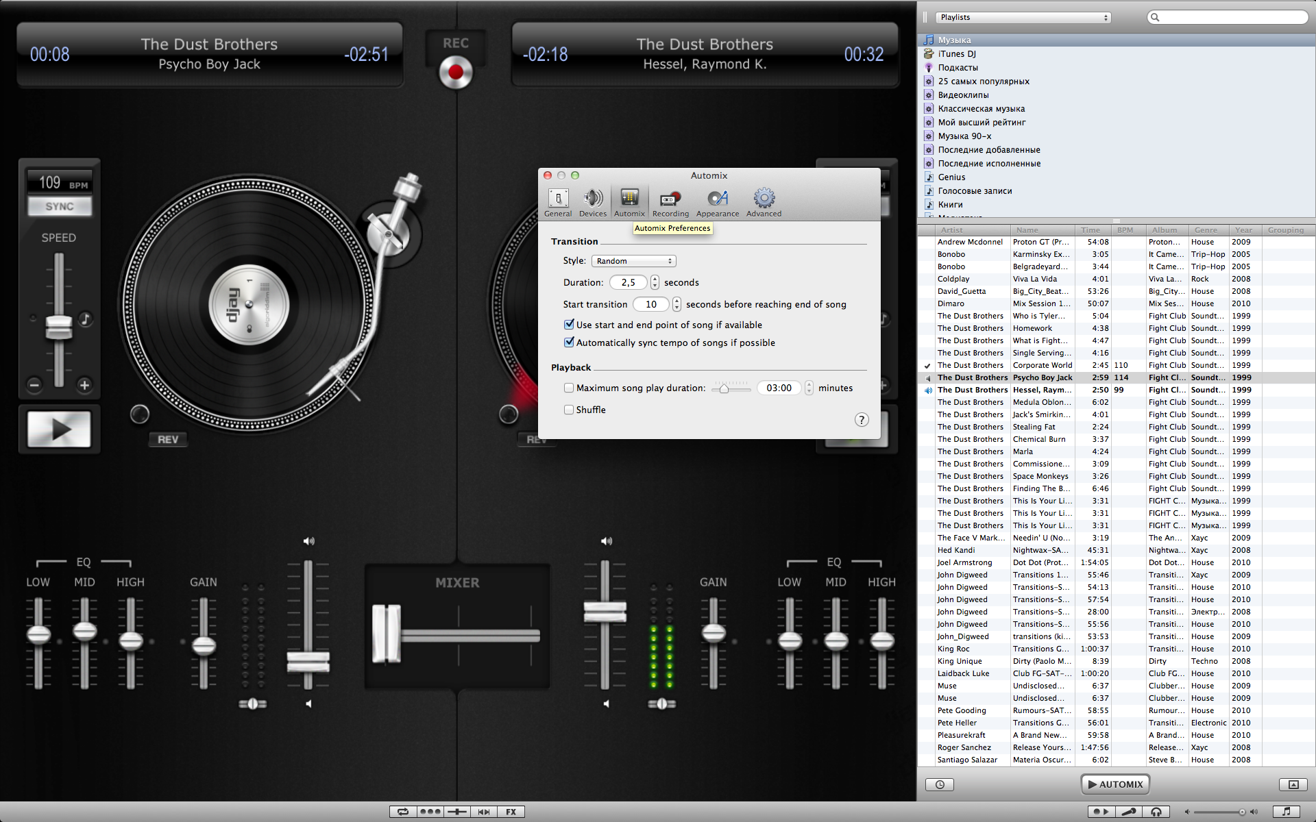Click the Duration seconds field showing 2,5

click(629, 282)
